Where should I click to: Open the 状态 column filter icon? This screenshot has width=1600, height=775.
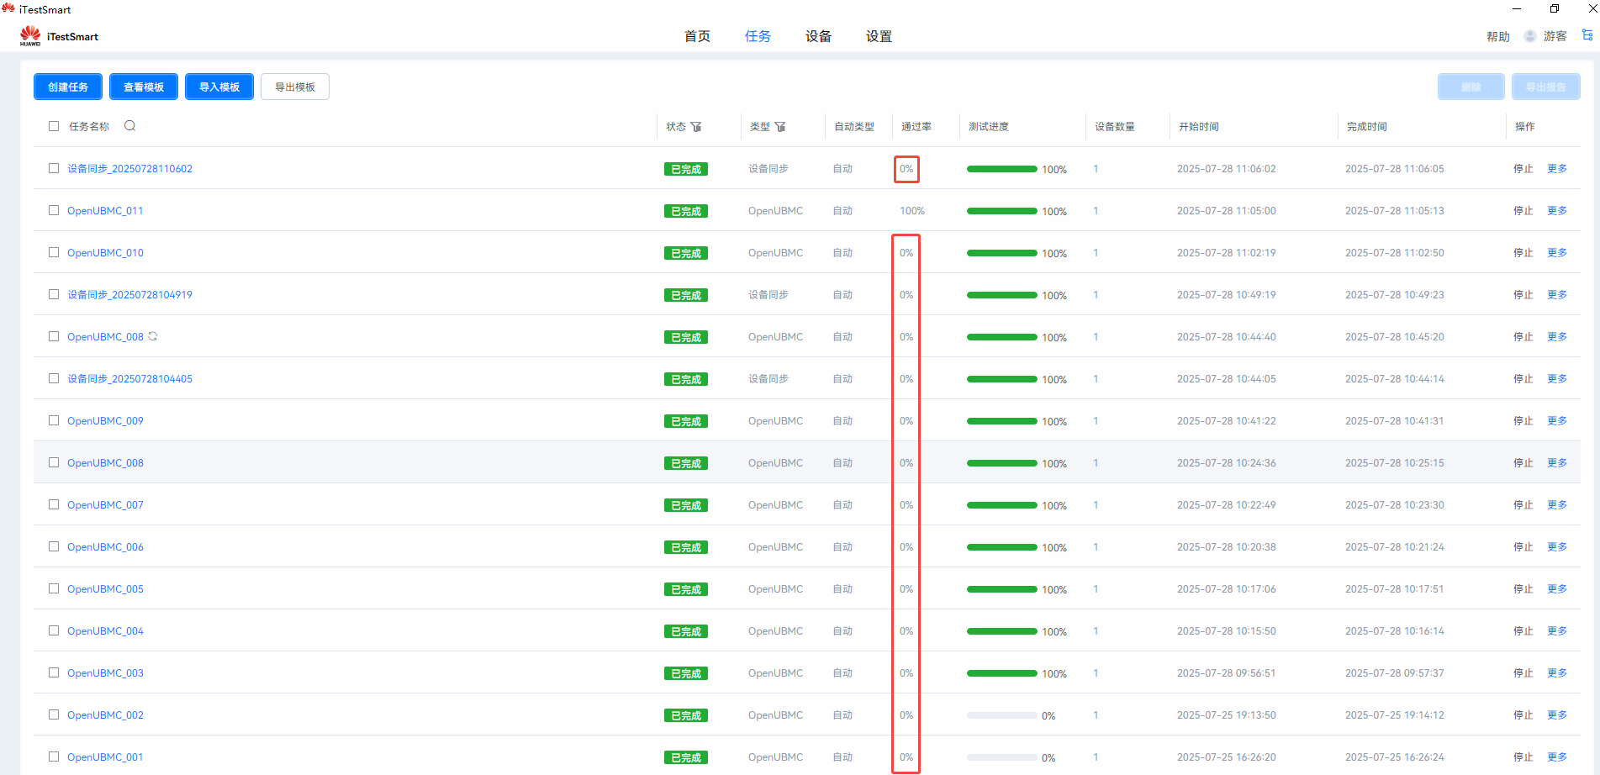pos(696,127)
